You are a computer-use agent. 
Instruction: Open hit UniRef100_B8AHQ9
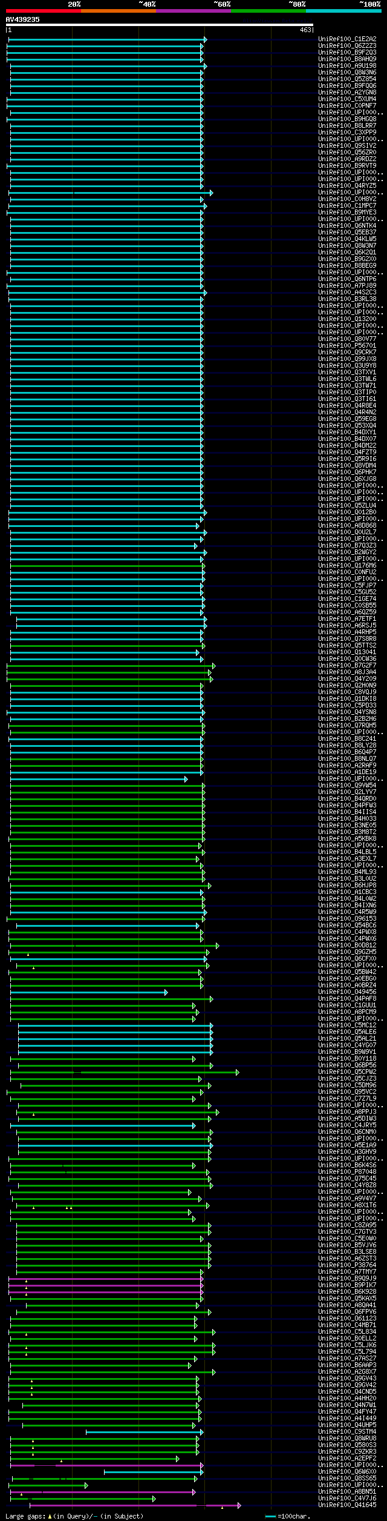coord(347,59)
